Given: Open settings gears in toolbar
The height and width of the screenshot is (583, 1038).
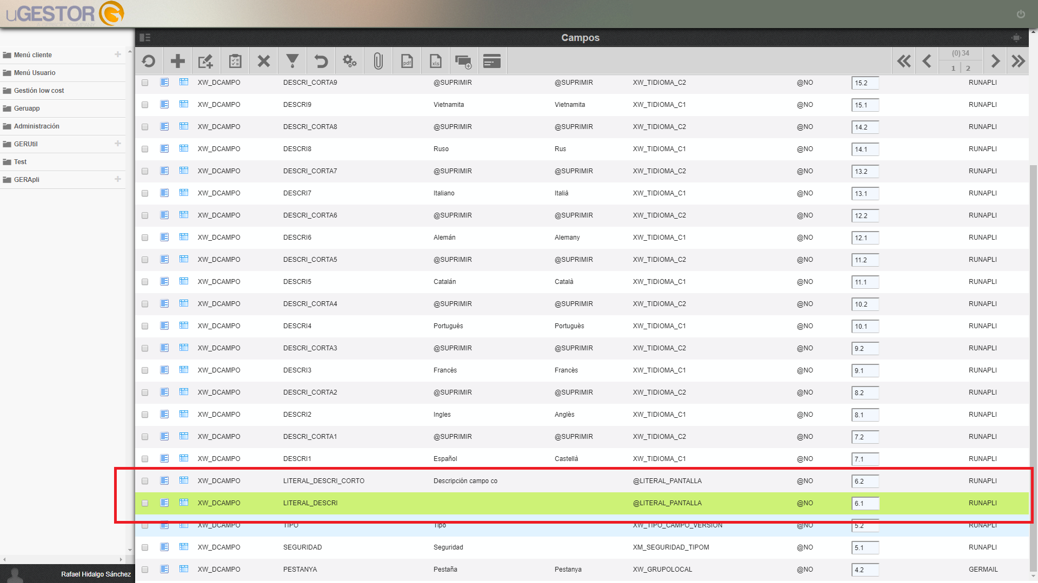Looking at the screenshot, I should [350, 62].
